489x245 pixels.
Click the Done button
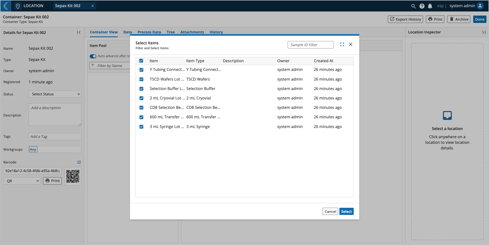point(480,19)
